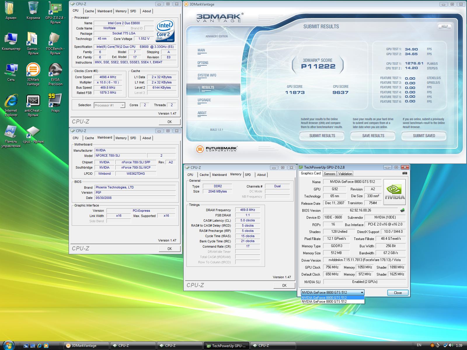This screenshot has width=467, height=350.
Task: Click the GPU-Z camera screenshot icon
Action: pos(405,173)
